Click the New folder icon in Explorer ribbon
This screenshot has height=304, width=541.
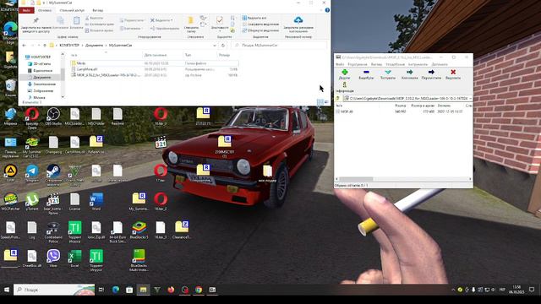coord(191,20)
